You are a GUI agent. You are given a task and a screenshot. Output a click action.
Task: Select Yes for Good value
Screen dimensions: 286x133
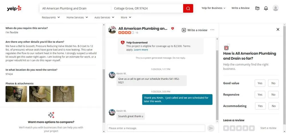(x=260, y=83)
